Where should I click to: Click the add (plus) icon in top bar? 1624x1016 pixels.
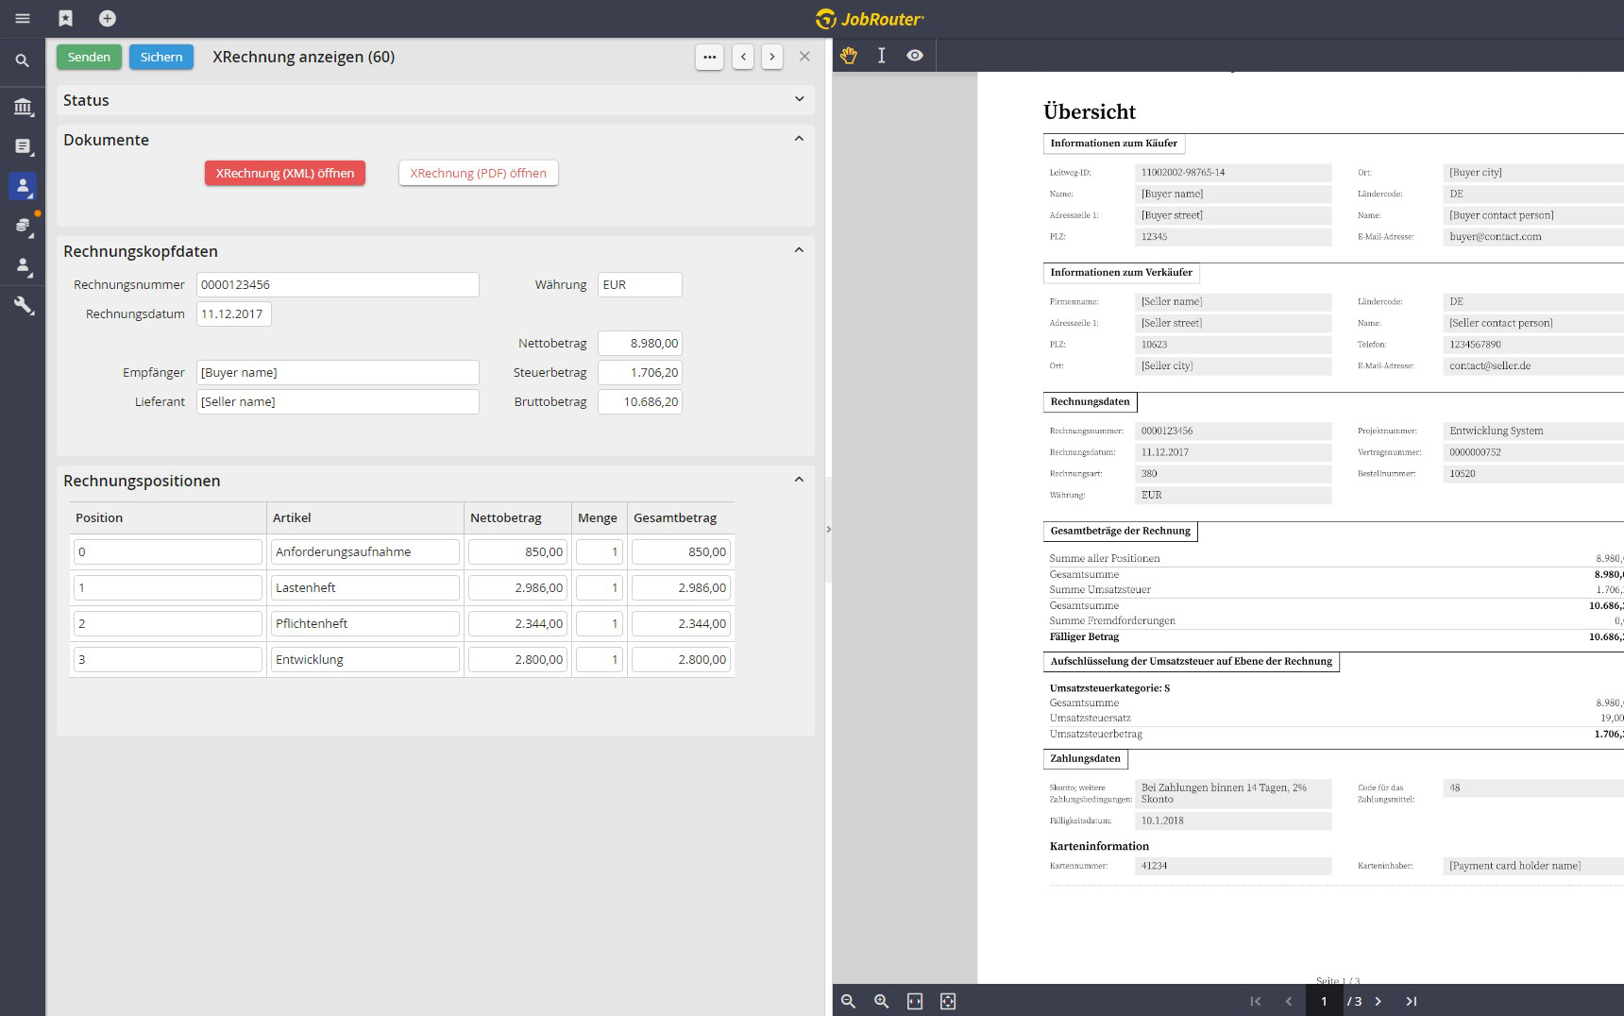[x=108, y=18]
